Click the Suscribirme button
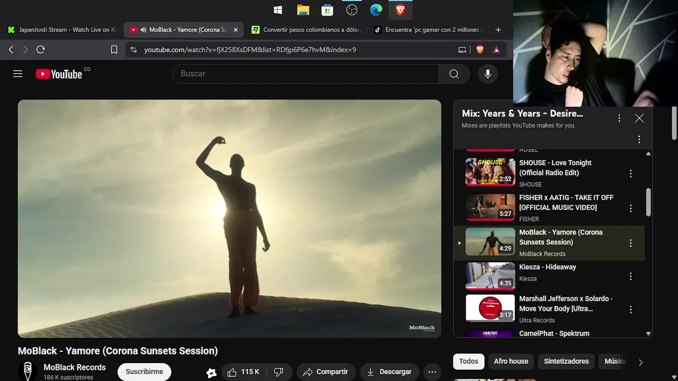This screenshot has height=381, width=678. click(x=144, y=372)
